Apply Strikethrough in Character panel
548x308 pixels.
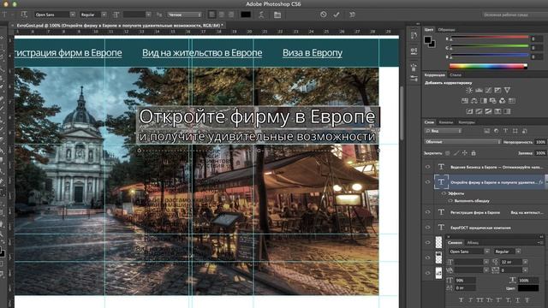pyautogui.click(x=527, y=300)
